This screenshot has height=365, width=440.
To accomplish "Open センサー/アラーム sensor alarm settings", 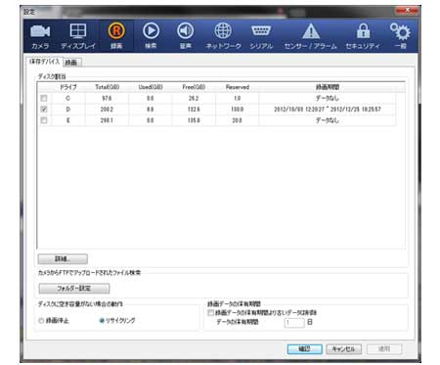I will point(311,36).
